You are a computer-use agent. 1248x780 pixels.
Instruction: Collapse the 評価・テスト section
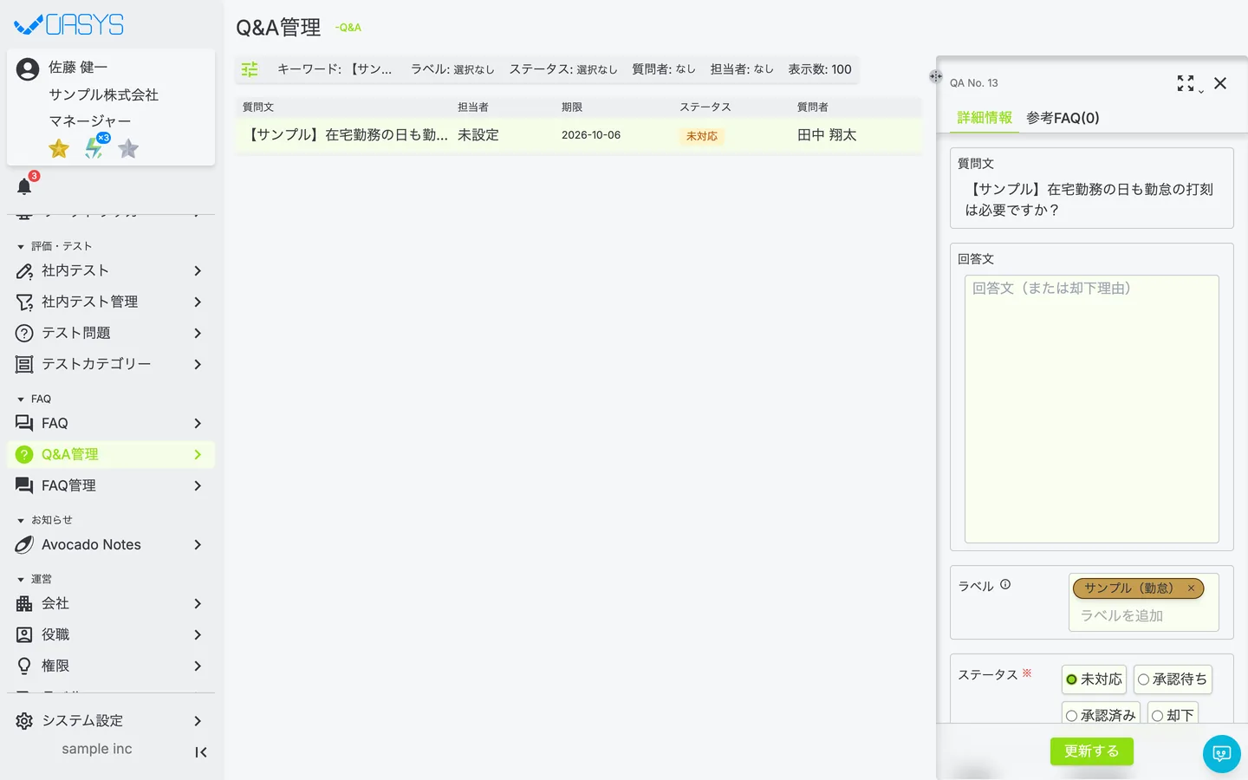[x=21, y=247]
